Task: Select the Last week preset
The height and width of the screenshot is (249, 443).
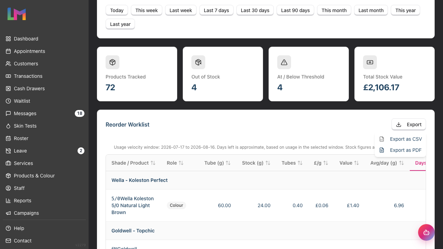Action: pos(181,10)
